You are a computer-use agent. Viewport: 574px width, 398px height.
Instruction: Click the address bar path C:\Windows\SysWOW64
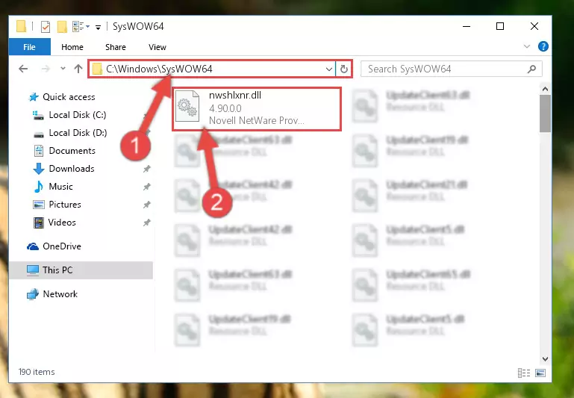click(x=159, y=69)
